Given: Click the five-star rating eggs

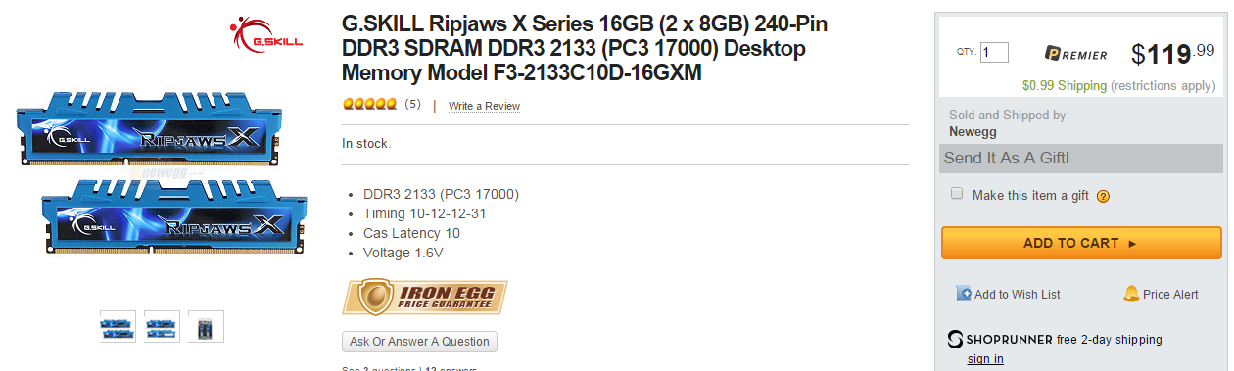Looking at the screenshot, I should pyautogui.click(x=369, y=104).
